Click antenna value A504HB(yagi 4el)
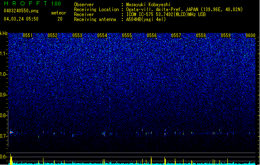The height and width of the screenshot is (165, 260). pos(146,19)
